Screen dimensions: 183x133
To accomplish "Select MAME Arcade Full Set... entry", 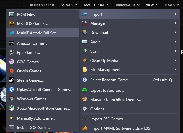I will (x=42, y=33).
